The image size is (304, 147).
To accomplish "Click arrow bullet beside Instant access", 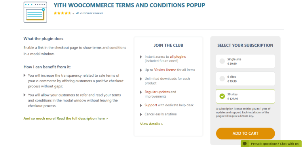I will click(x=141, y=57).
